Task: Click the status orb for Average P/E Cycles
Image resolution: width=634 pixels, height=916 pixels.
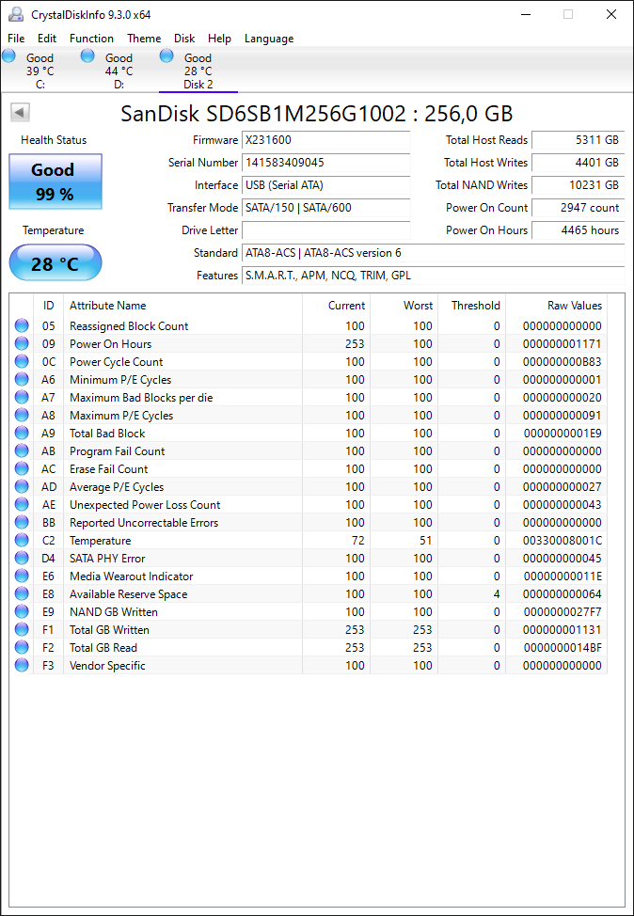Action: coord(22,486)
